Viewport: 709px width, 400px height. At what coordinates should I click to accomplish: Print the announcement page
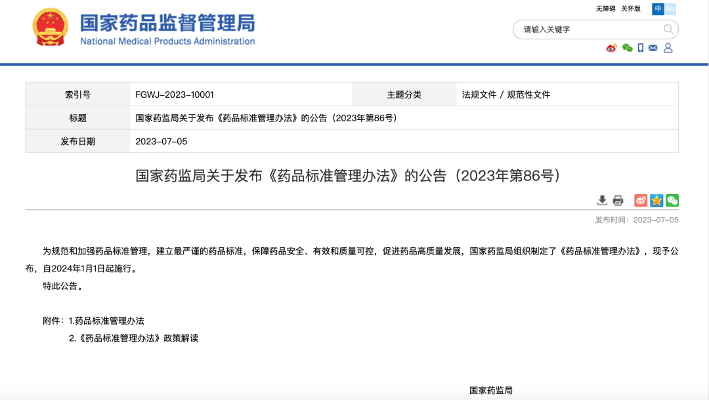point(618,201)
